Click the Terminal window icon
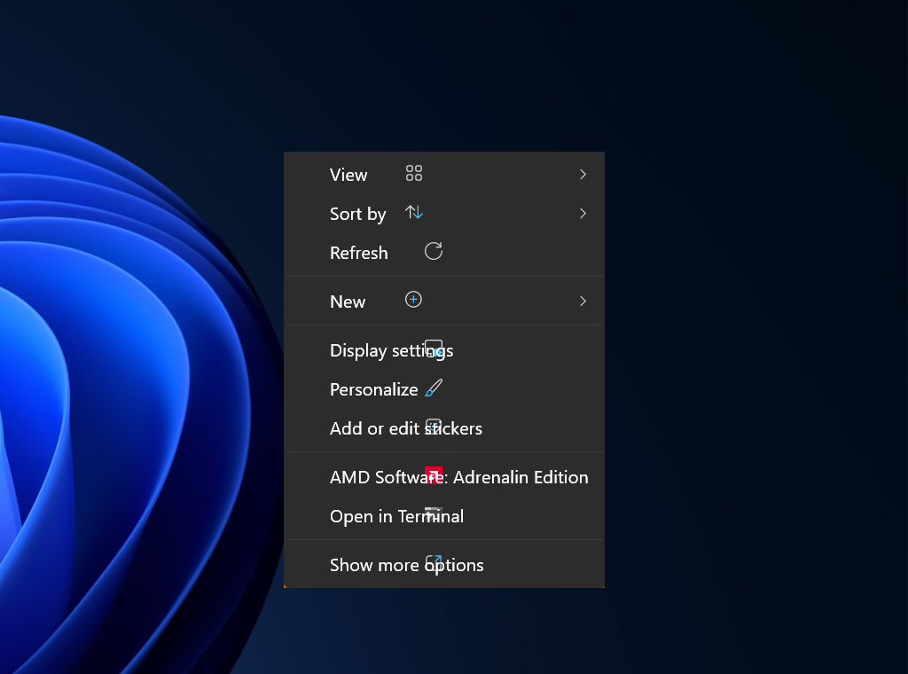 434,514
